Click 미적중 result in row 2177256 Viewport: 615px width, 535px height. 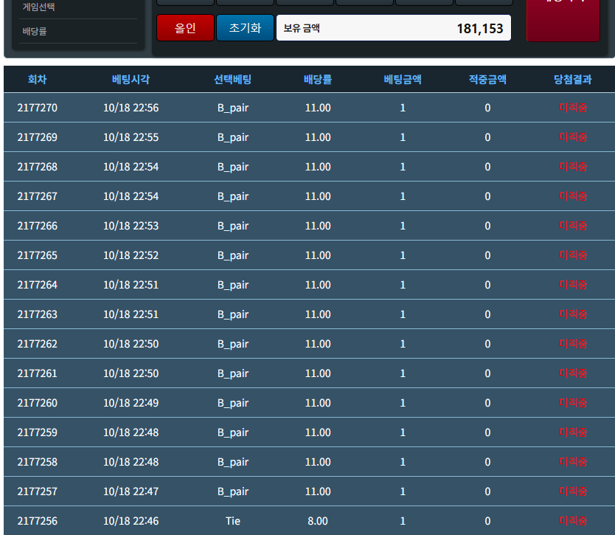click(573, 521)
